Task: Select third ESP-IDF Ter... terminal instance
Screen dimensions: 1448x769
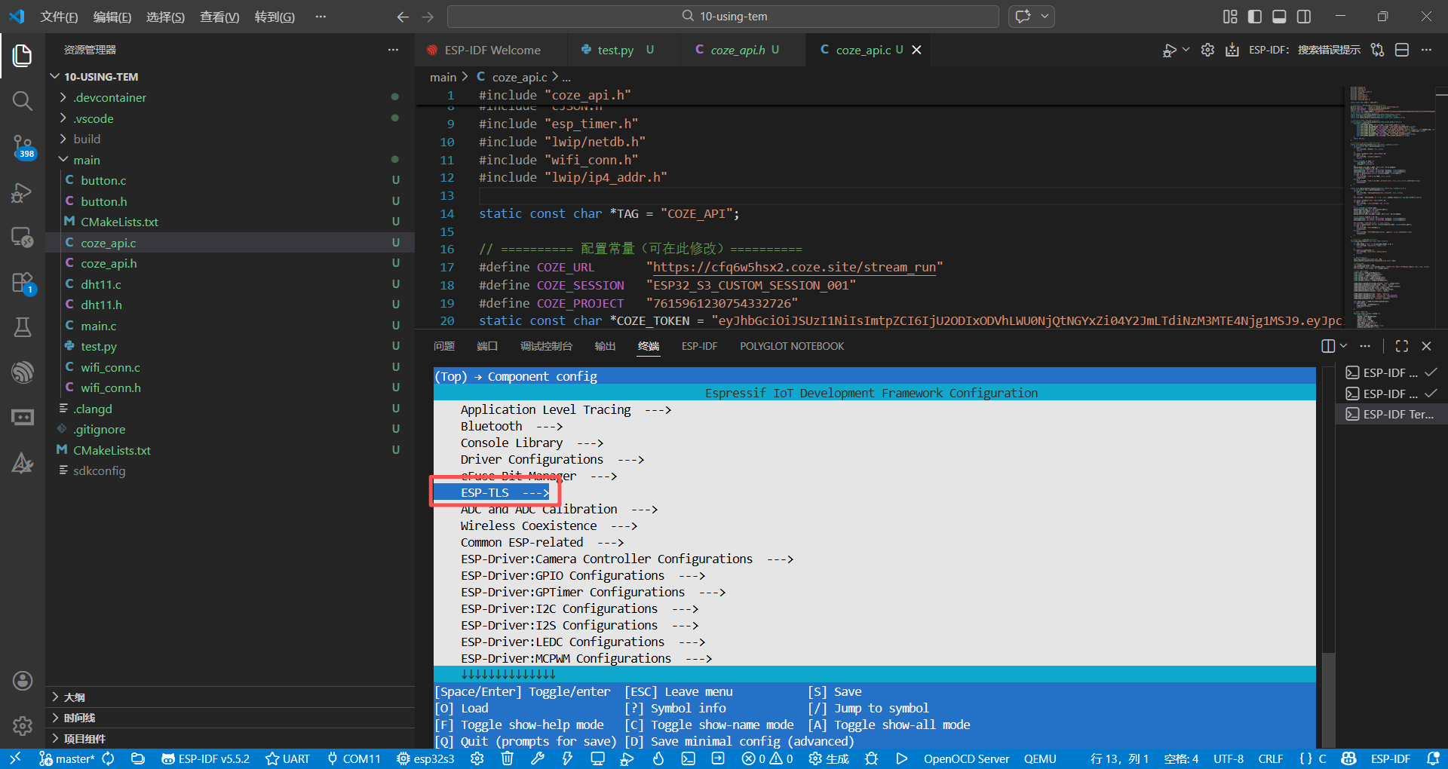Action: tap(1391, 414)
